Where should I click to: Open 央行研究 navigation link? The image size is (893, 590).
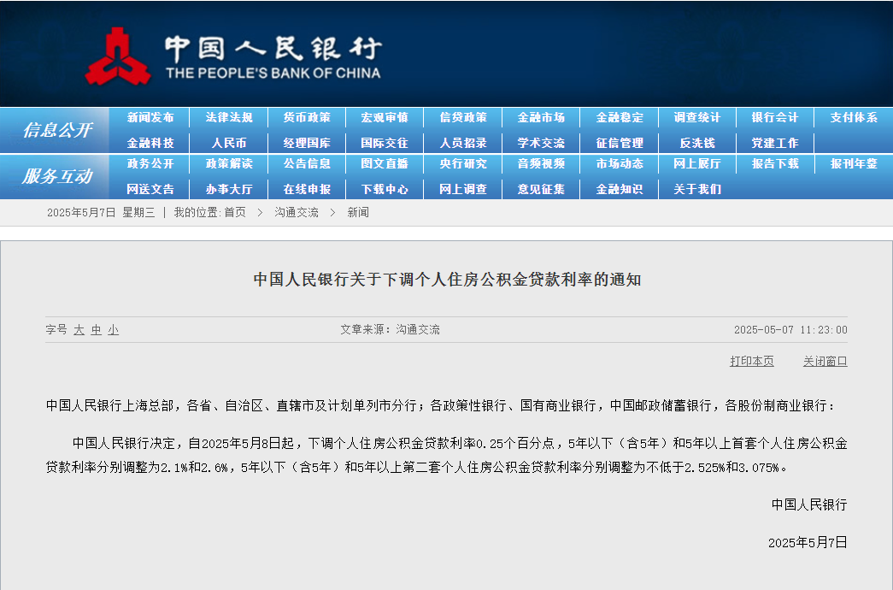click(x=463, y=163)
